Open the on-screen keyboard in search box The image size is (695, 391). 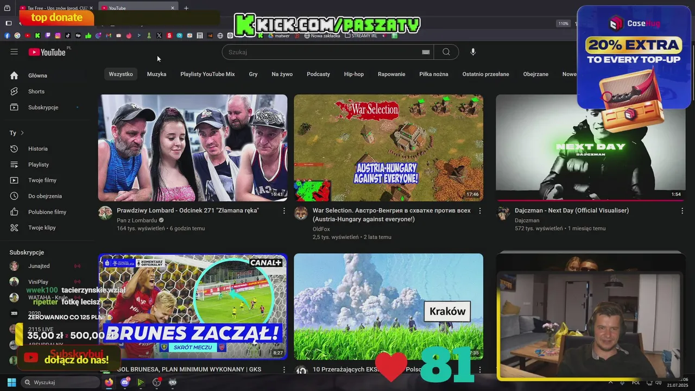pos(426,52)
